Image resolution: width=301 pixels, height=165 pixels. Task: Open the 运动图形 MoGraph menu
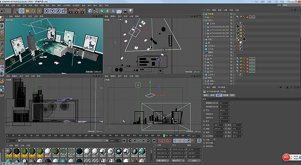[x=76, y=5]
